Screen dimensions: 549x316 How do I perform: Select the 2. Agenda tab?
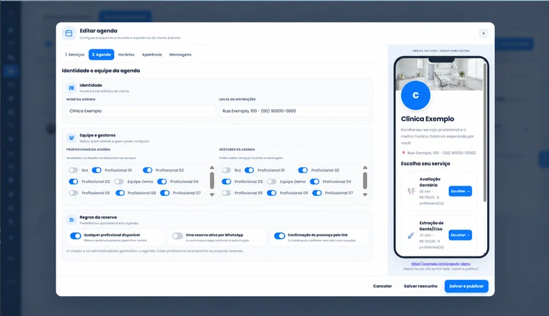point(101,55)
